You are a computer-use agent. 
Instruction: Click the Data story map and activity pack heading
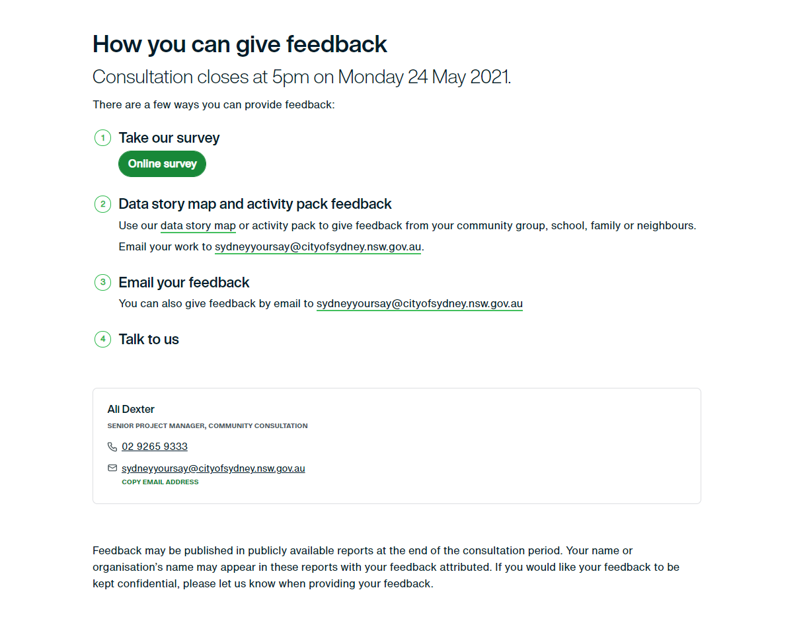click(255, 204)
